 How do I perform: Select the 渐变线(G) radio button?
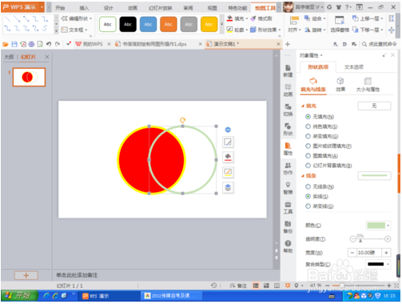click(308, 206)
